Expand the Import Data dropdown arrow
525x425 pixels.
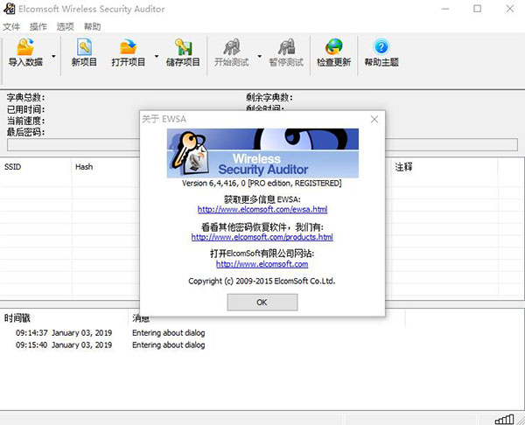[x=53, y=56]
